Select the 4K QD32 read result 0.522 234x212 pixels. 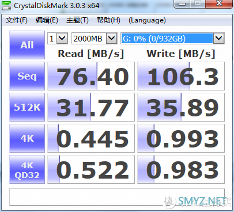tap(91, 169)
